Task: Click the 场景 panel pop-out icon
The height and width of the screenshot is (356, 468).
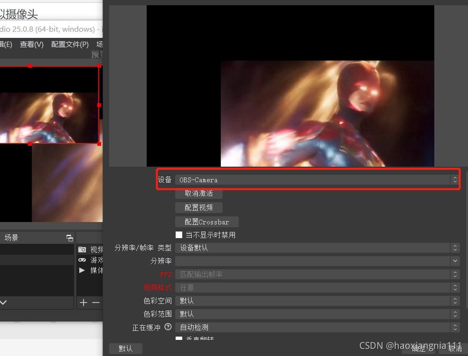Action: (70, 238)
